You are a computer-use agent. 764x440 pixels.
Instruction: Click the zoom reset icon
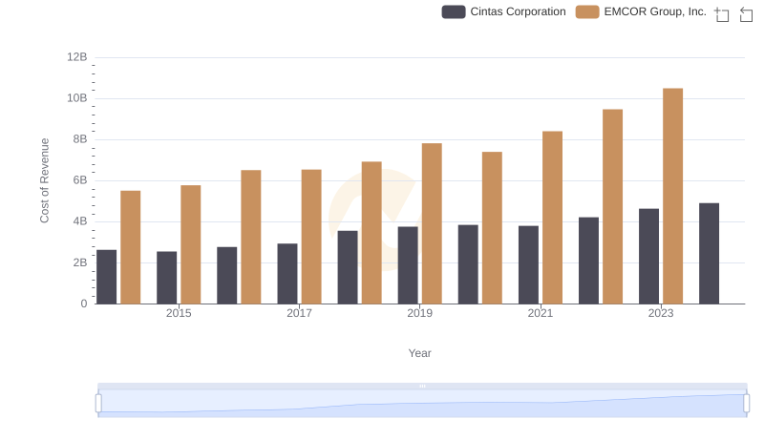coord(746,14)
